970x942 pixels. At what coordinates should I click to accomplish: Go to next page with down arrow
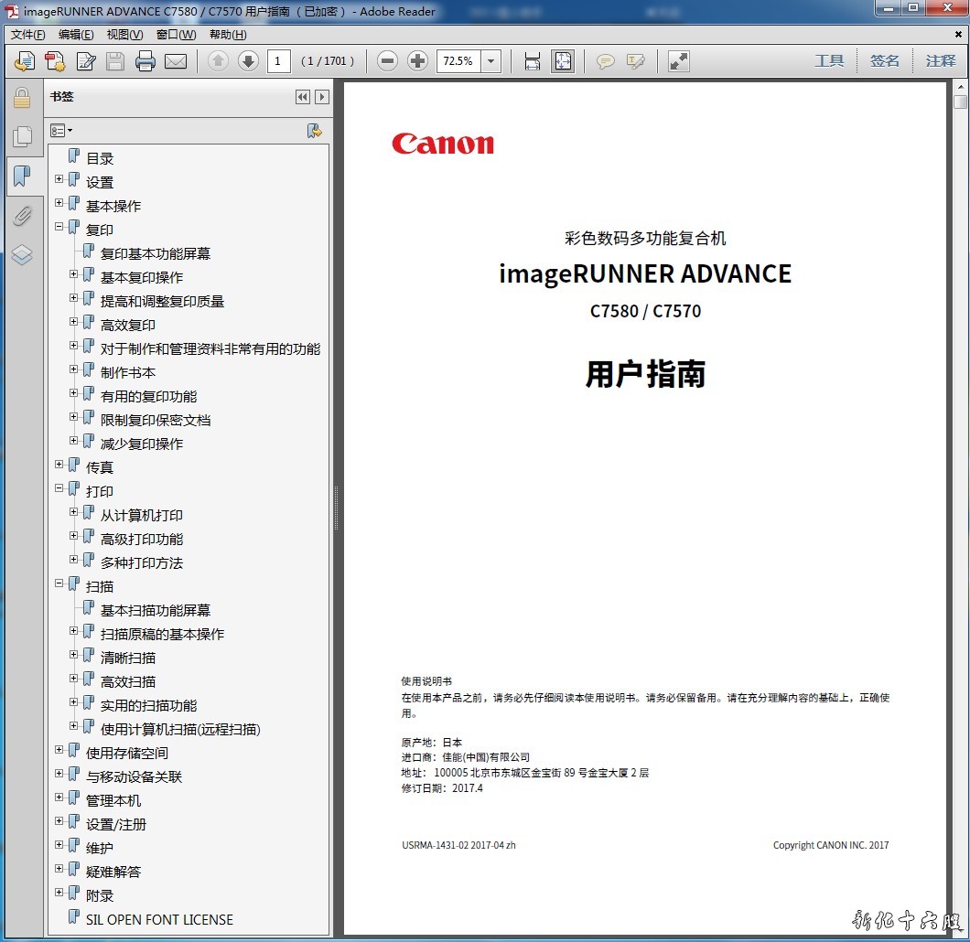click(x=248, y=61)
